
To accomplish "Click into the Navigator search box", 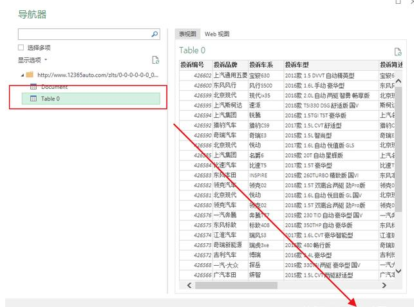I will point(84,34).
